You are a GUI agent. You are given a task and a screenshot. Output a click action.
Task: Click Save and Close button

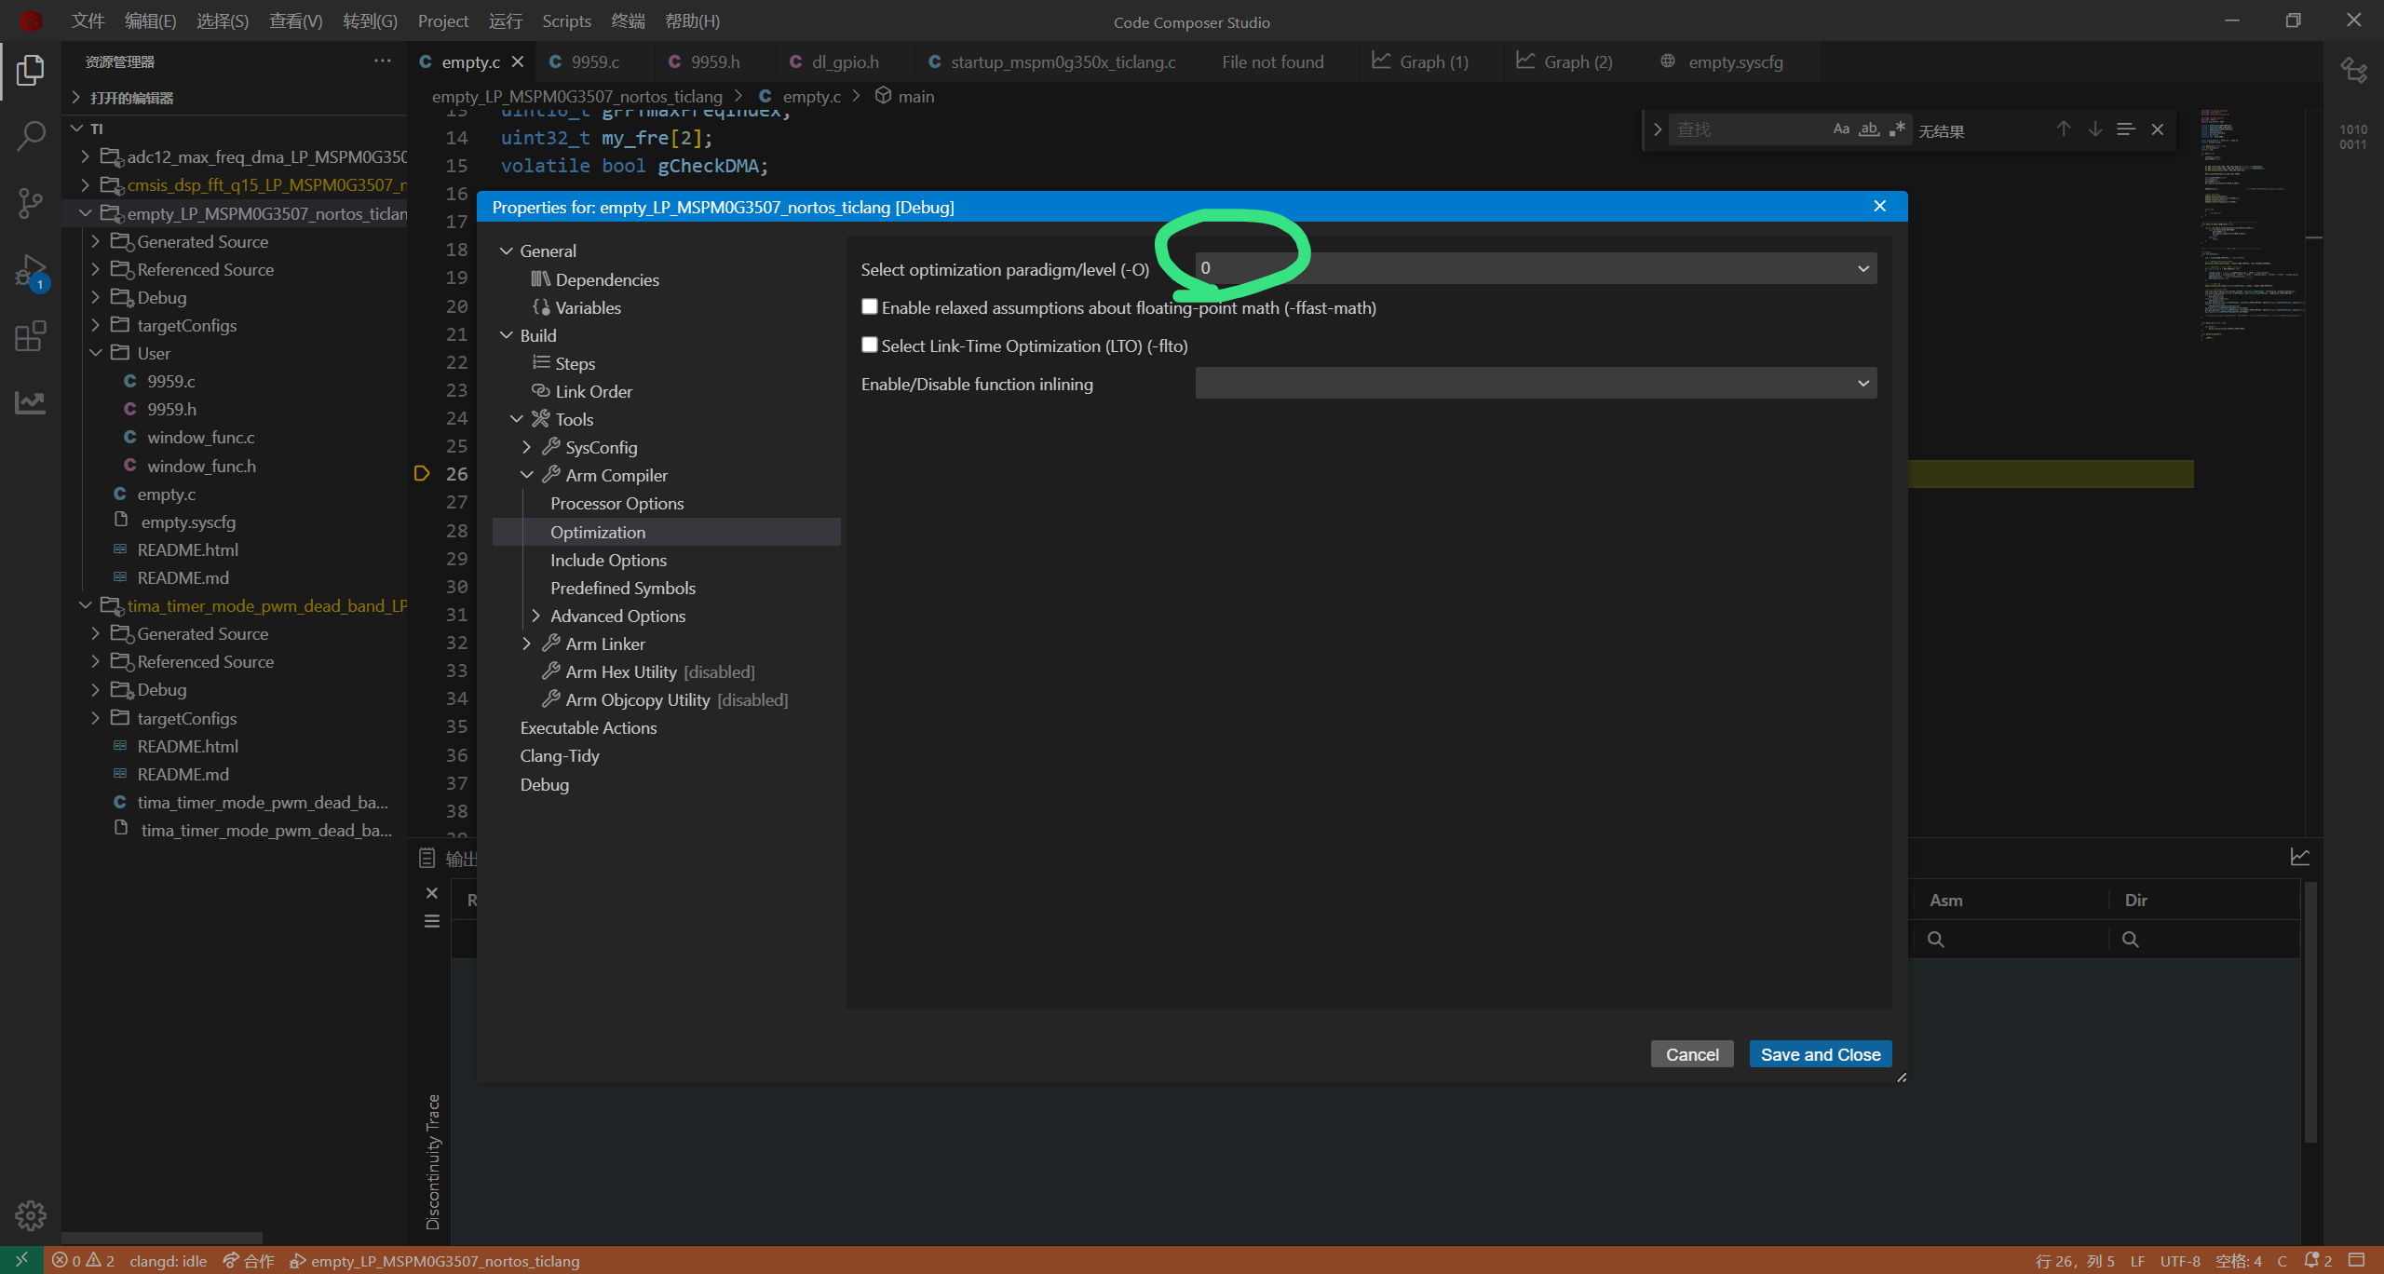click(1820, 1054)
